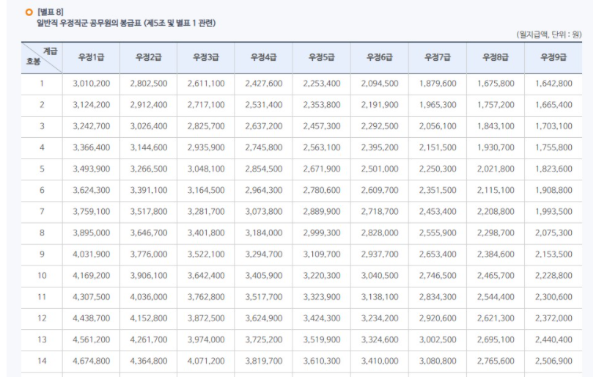The image size is (596, 385).
Task: Select cell value 2,292,500
Action: (x=380, y=126)
